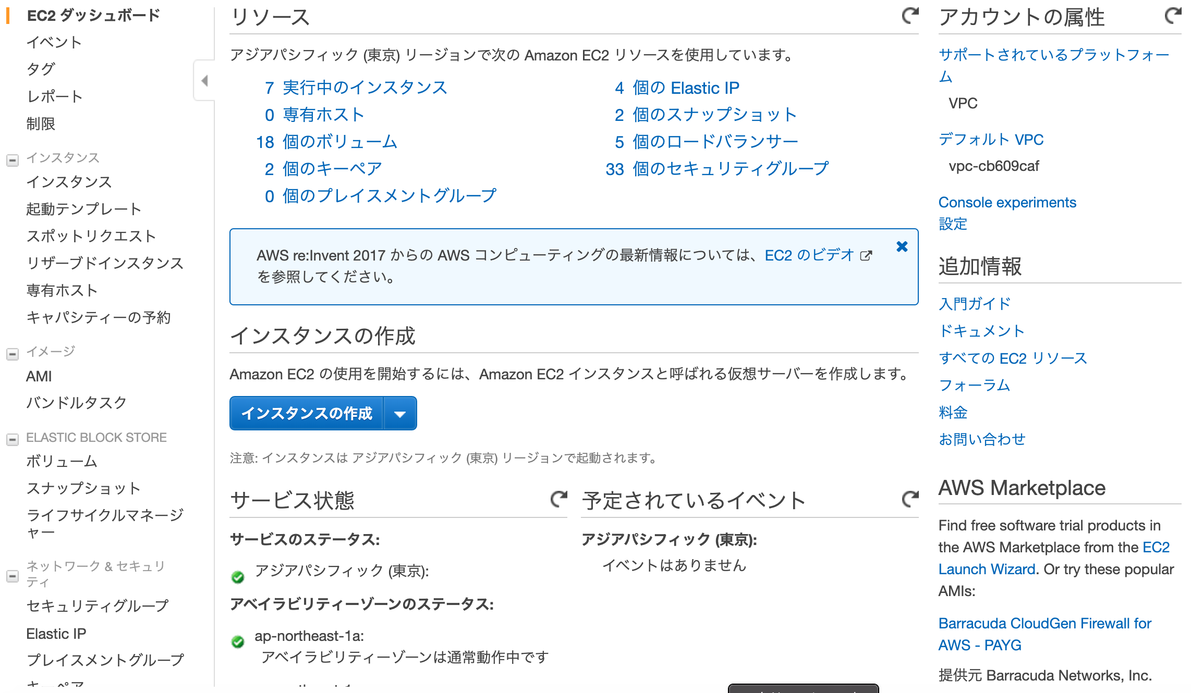Open レポート in the sidebar
The image size is (1191, 693).
55,96
